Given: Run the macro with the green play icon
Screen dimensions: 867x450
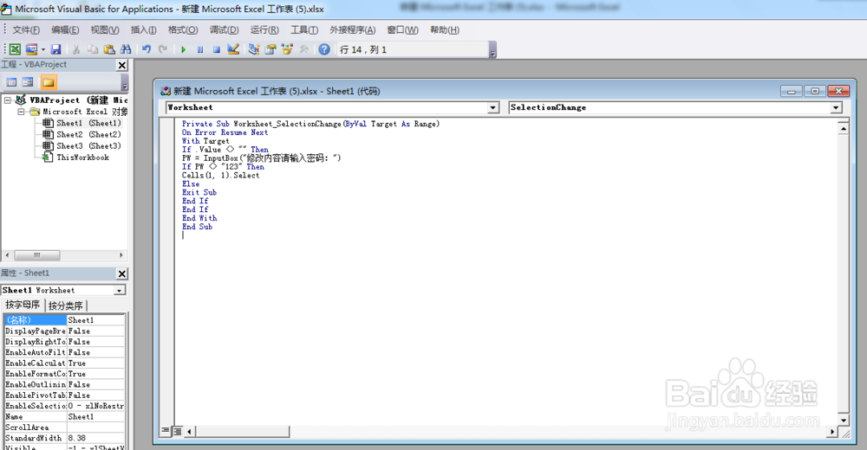Looking at the screenshot, I should (x=184, y=49).
